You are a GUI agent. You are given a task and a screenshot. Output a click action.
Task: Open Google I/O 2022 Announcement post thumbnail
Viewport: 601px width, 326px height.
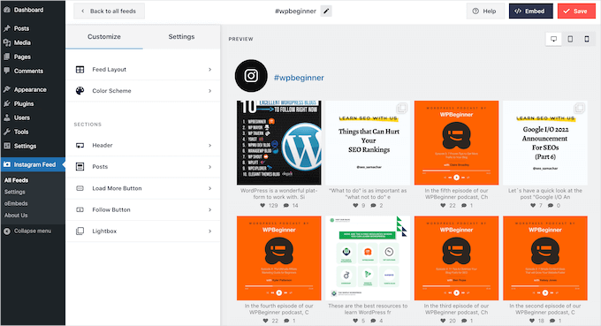[545, 143]
